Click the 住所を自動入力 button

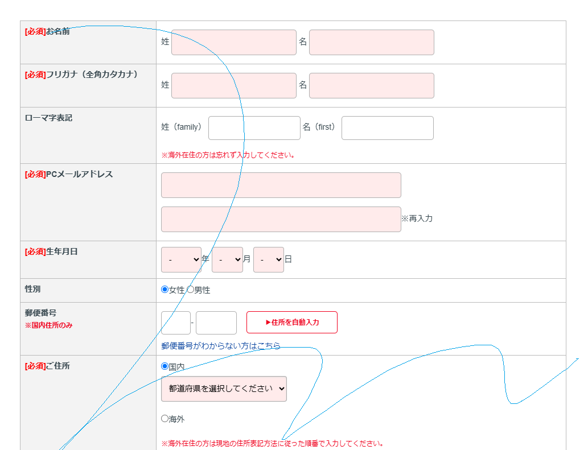[x=292, y=322]
